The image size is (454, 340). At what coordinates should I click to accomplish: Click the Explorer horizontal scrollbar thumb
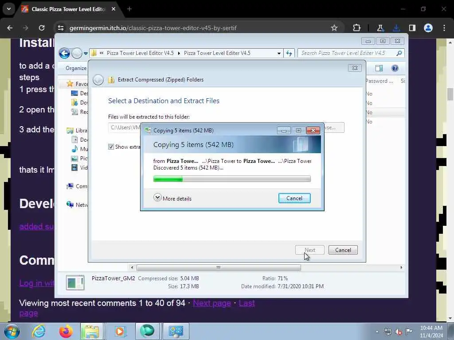[x=219, y=268]
